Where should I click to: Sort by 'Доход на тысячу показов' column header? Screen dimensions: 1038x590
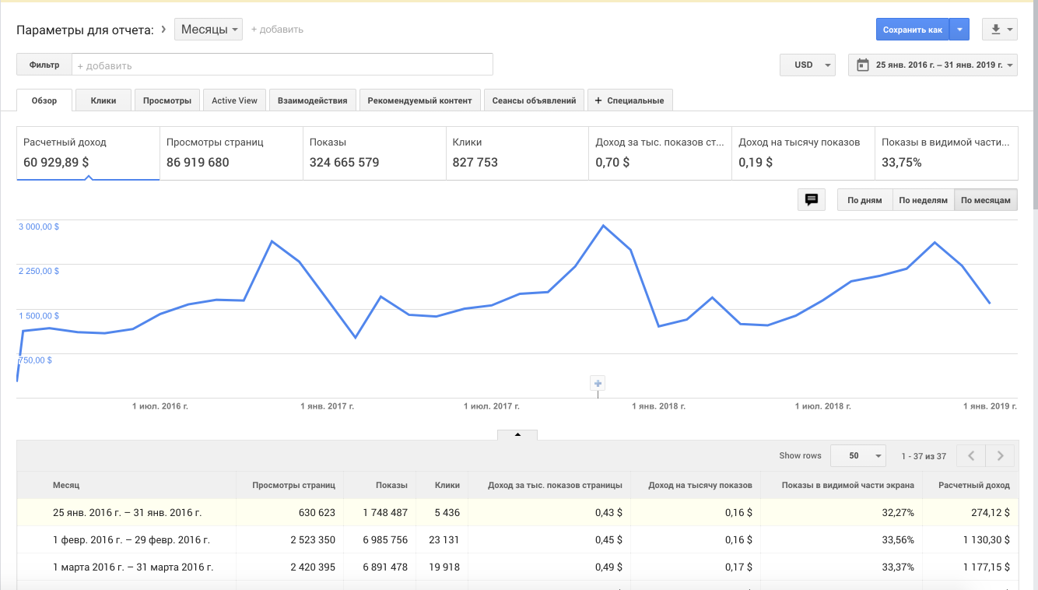point(700,485)
